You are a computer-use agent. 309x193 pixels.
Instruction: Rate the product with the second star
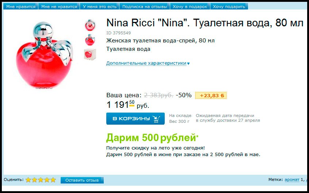[34, 180]
